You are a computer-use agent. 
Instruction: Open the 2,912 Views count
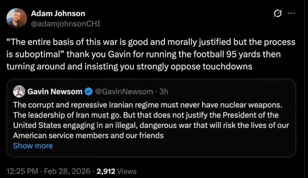116,171
